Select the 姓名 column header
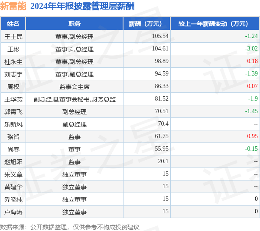The width and height of the screenshot is (260, 231). [x=13, y=24]
